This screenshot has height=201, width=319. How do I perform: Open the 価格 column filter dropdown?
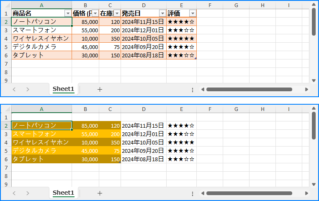95,14
